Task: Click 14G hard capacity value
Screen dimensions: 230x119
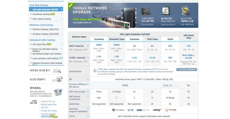Action: (x=188, y=46)
